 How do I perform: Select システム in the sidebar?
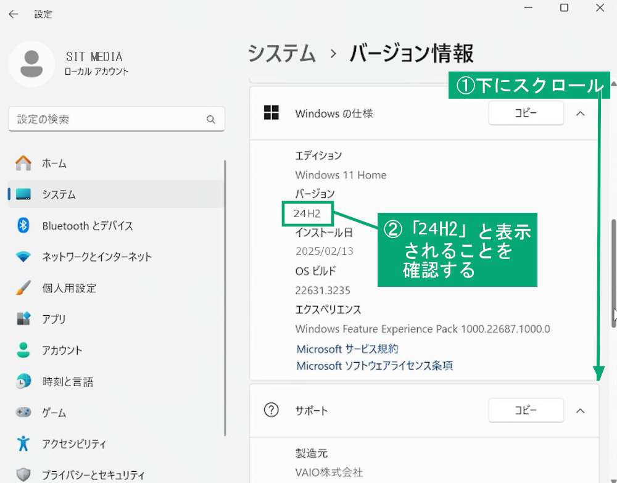coord(116,194)
